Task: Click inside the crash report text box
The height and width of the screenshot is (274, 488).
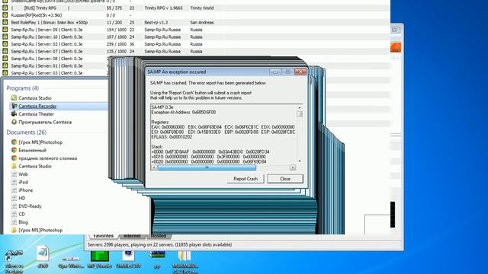Action: pos(223,134)
